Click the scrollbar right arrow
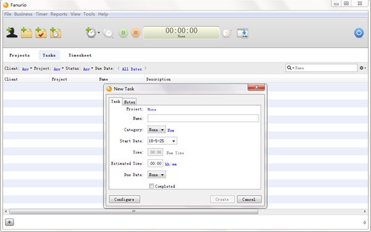This screenshot has width=371, height=232. [365, 211]
